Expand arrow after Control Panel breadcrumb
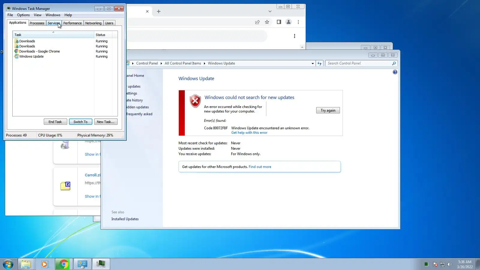The height and width of the screenshot is (270, 480). (x=161, y=63)
